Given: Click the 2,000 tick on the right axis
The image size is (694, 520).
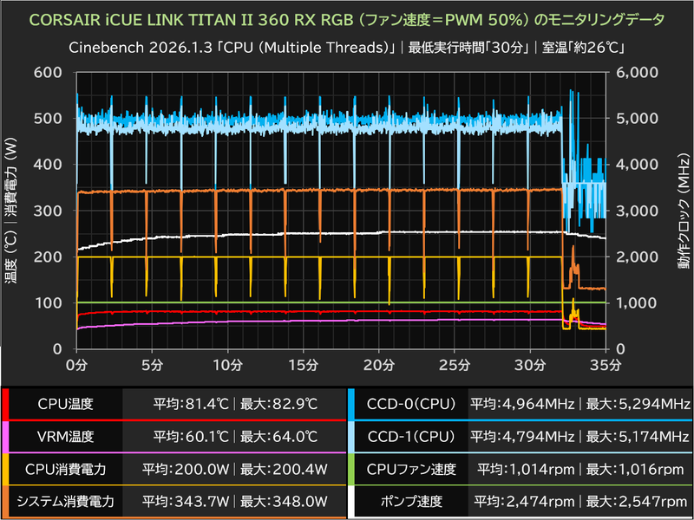Looking at the screenshot, I should coord(638,257).
